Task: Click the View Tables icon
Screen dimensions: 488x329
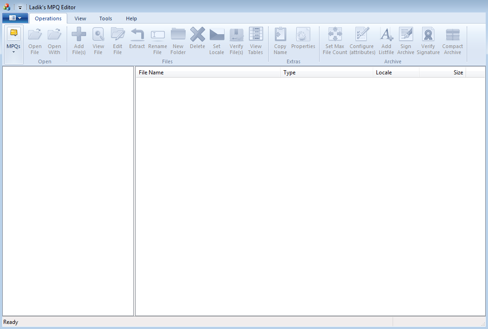Action: click(x=256, y=34)
